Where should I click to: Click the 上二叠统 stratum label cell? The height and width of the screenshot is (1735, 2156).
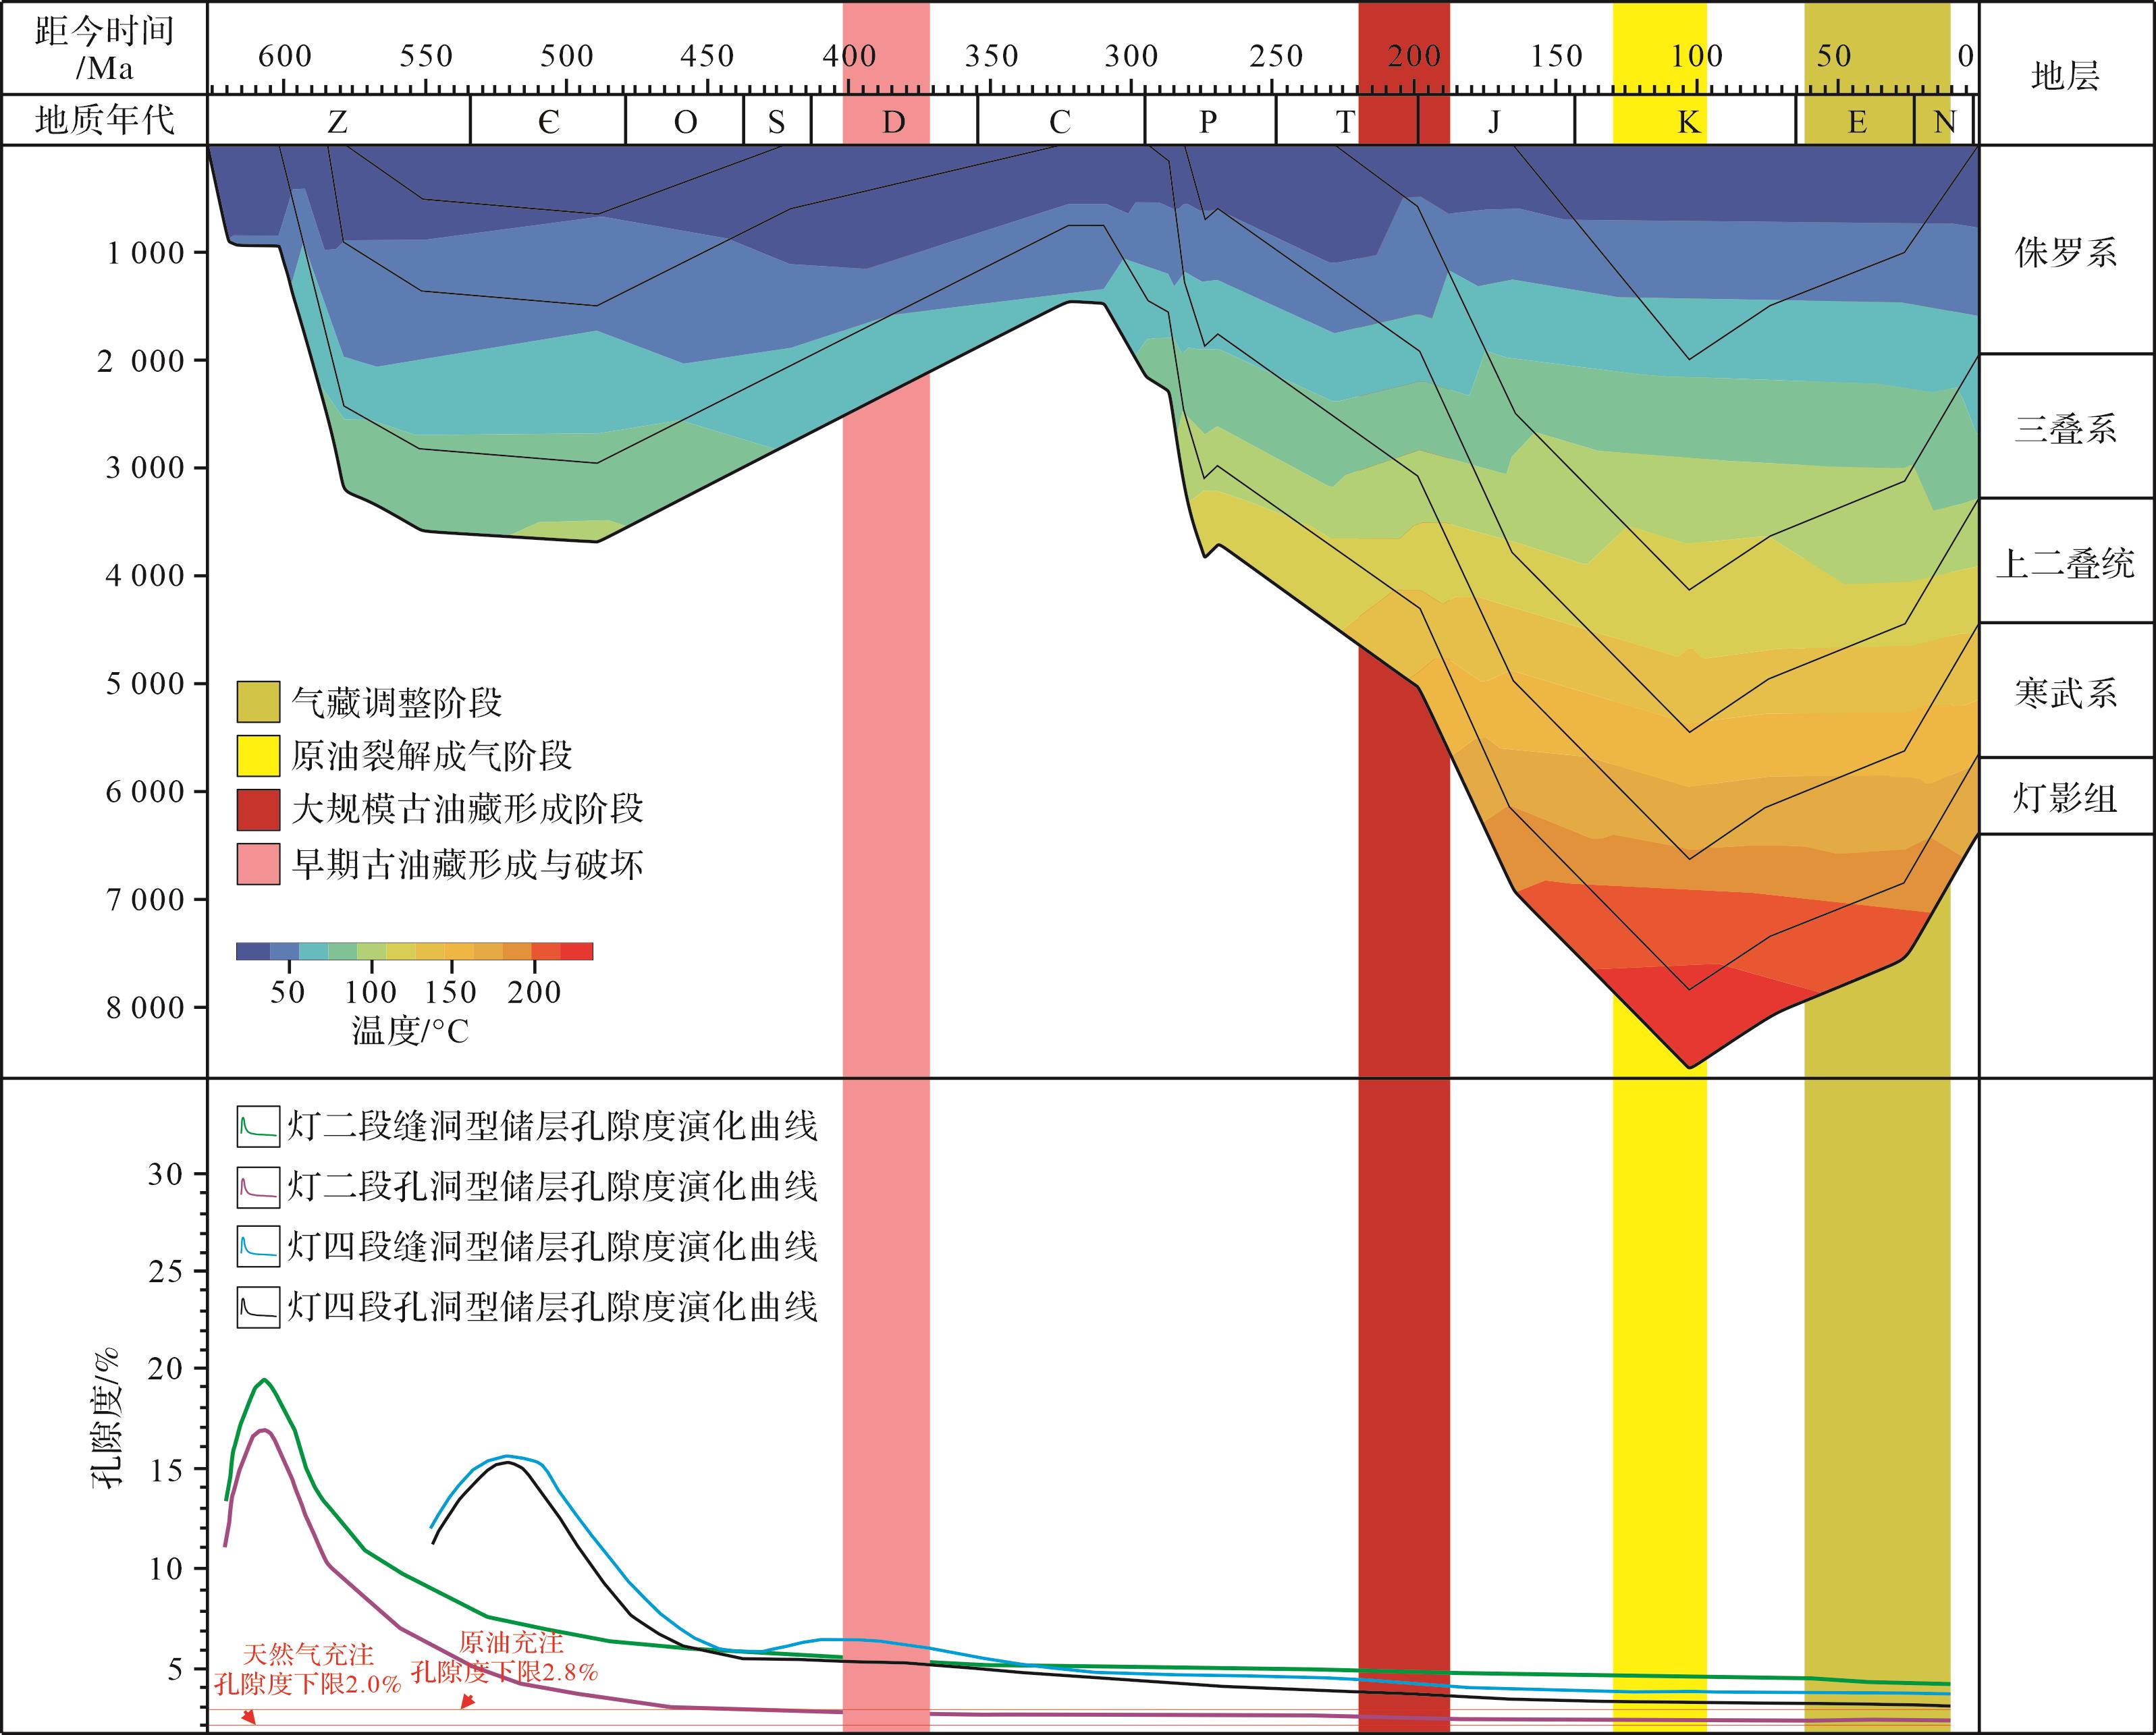pyautogui.click(x=2065, y=563)
